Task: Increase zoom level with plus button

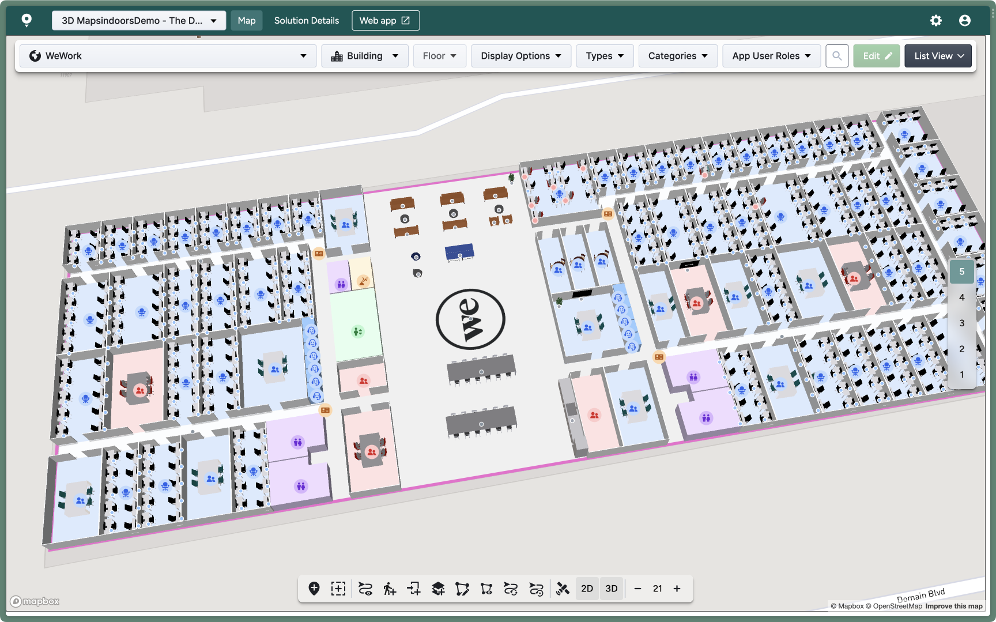Action: pyautogui.click(x=677, y=589)
